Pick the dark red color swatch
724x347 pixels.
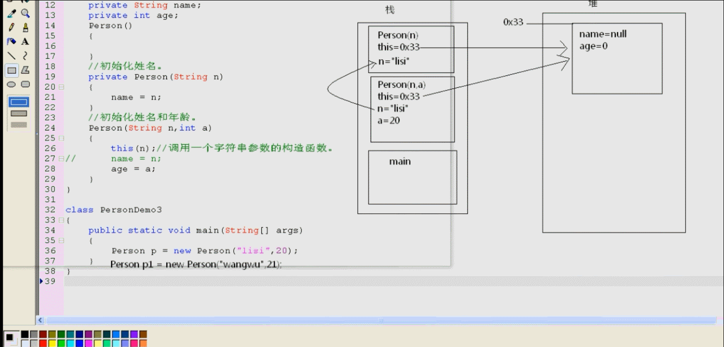(43, 334)
